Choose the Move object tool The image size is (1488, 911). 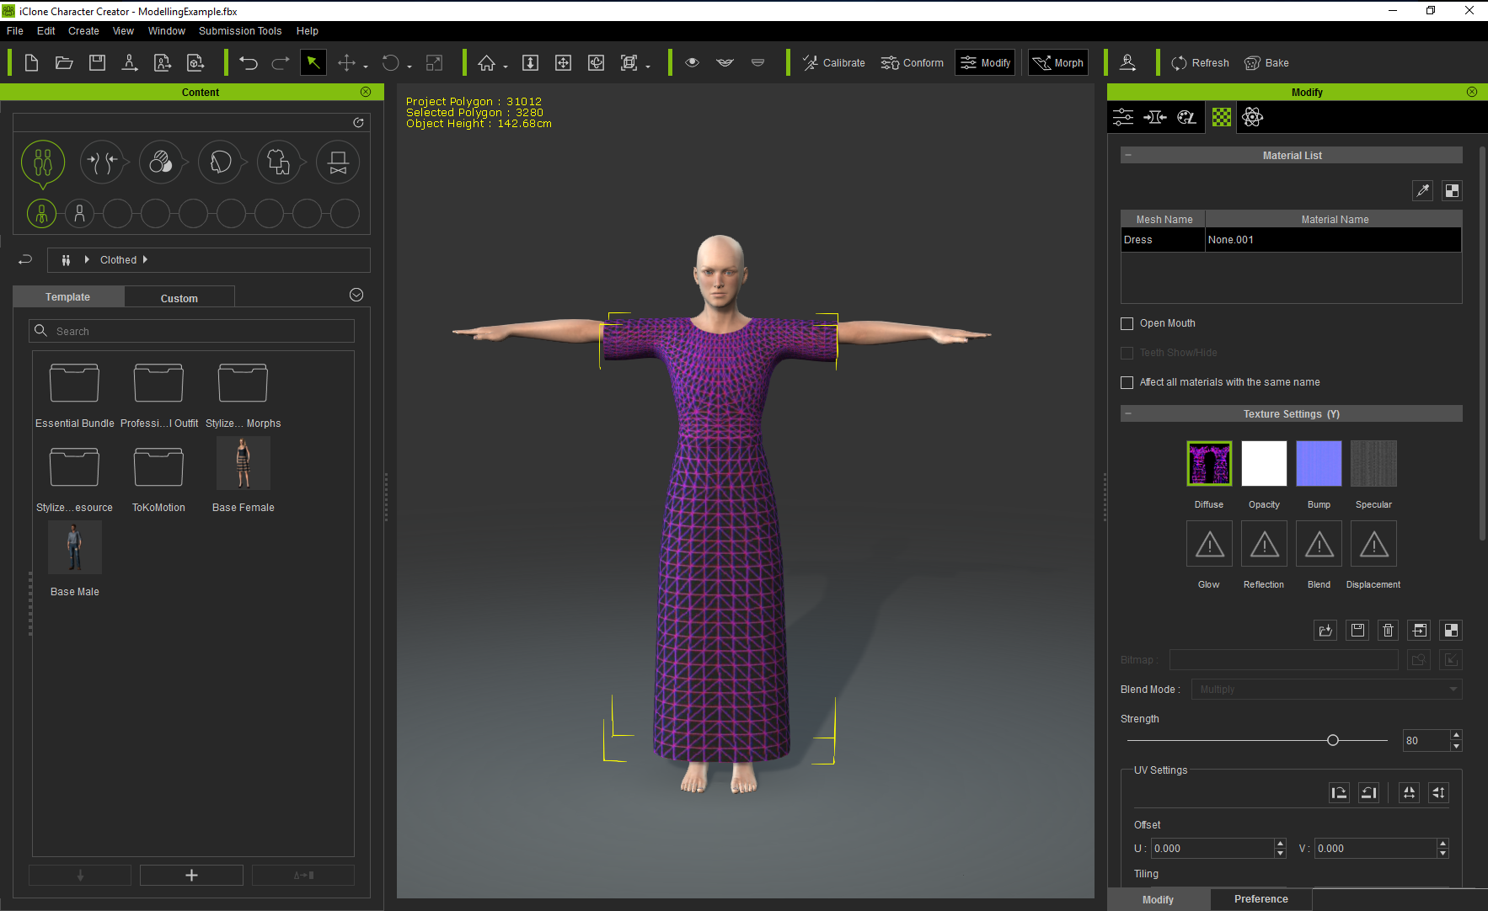pyautogui.click(x=346, y=62)
